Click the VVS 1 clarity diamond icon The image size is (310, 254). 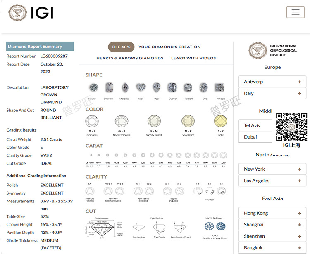(x=108, y=191)
